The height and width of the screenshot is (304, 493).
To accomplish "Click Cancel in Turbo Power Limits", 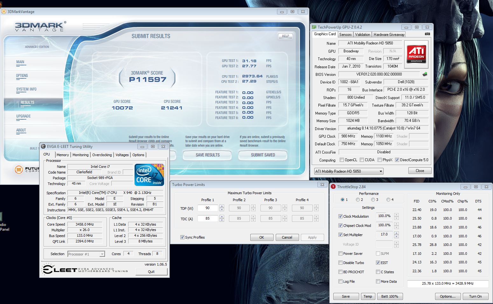I will (287, 237).
